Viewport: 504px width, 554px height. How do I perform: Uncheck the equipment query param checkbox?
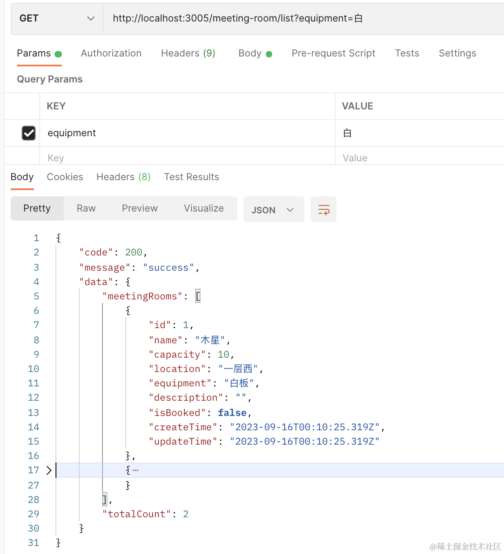[x=29, y=133]
